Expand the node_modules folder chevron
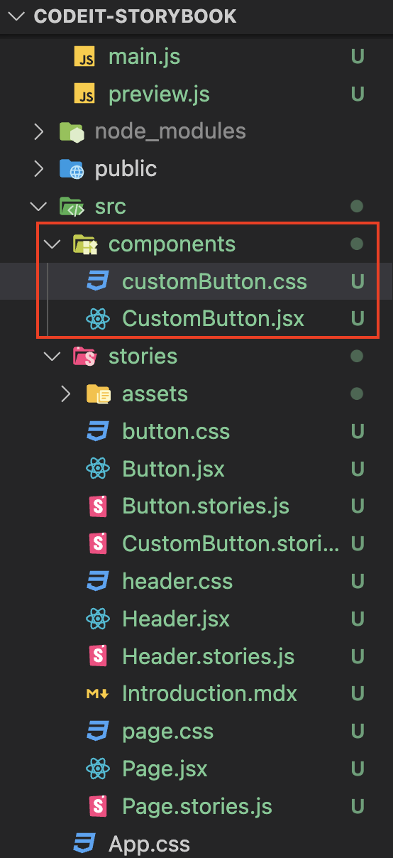Screen dimensions: 393x858 pos(38,131)
